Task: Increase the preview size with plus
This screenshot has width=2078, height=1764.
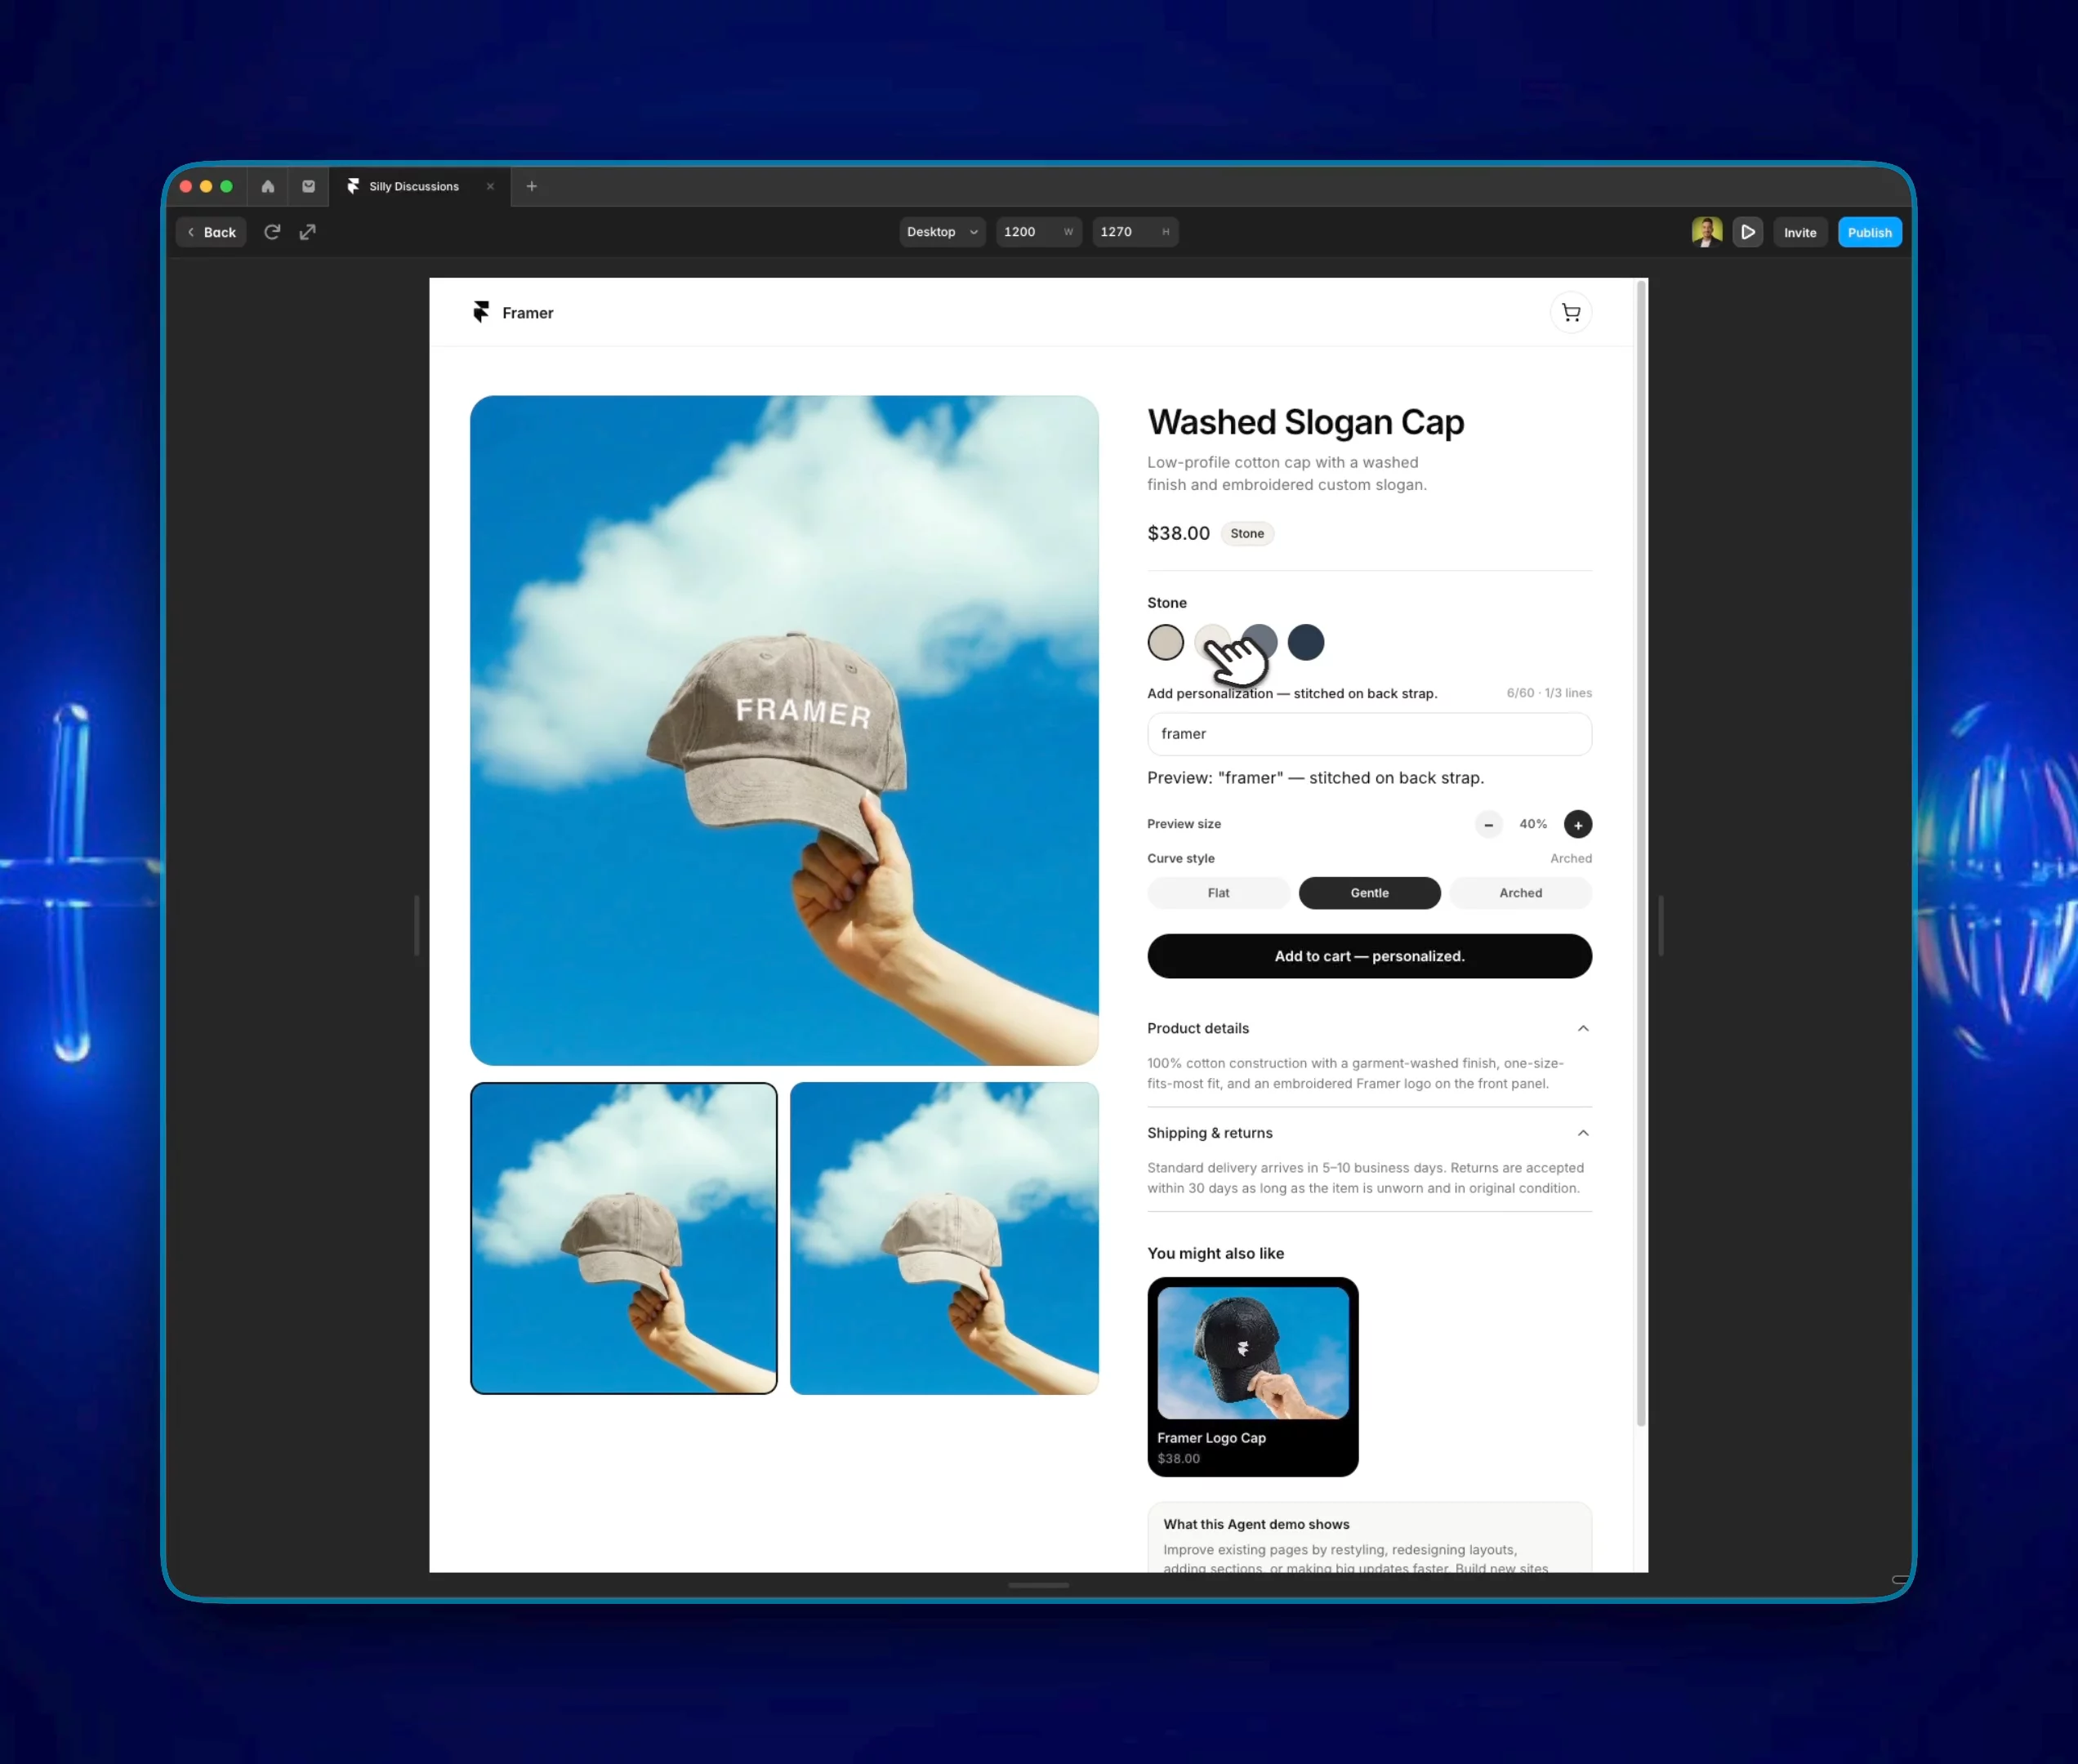Action: [1578, 824]
